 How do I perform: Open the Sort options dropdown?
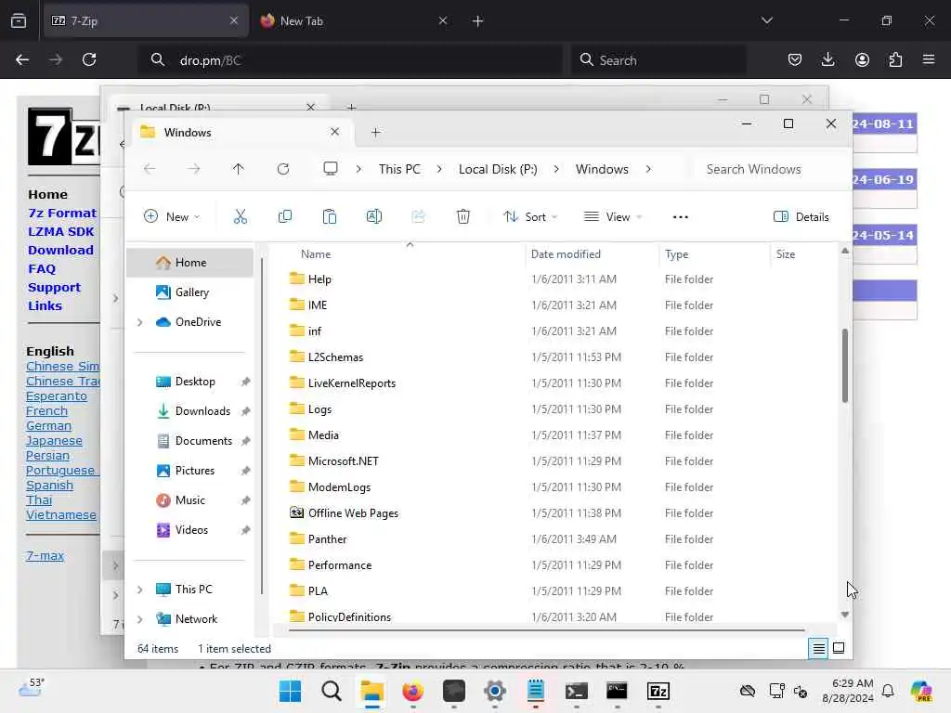click(x=530, y=217)
